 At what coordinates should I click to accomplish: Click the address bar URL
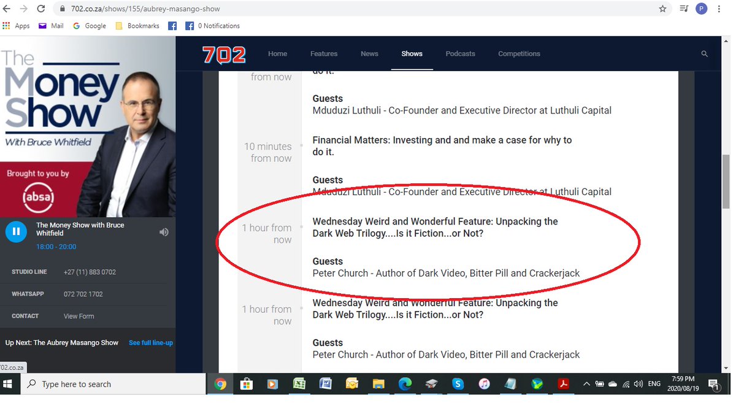[145, 9]
